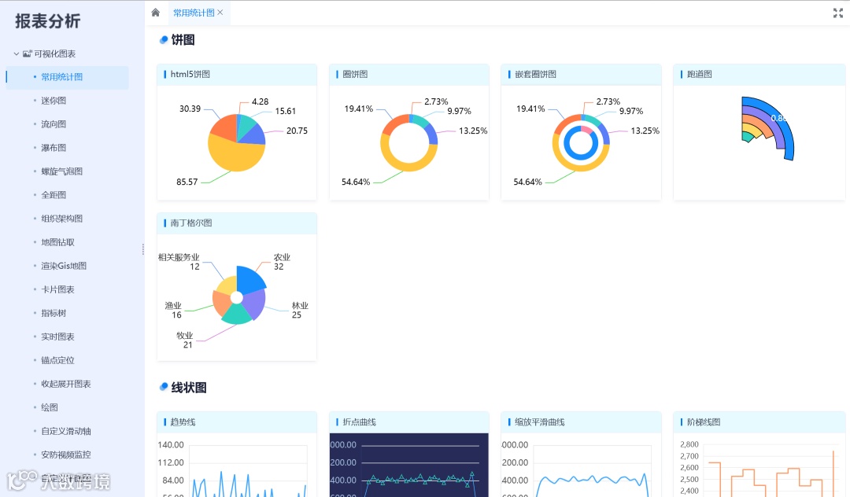Click the 南丁格尔图 card title

coord(190,223)
